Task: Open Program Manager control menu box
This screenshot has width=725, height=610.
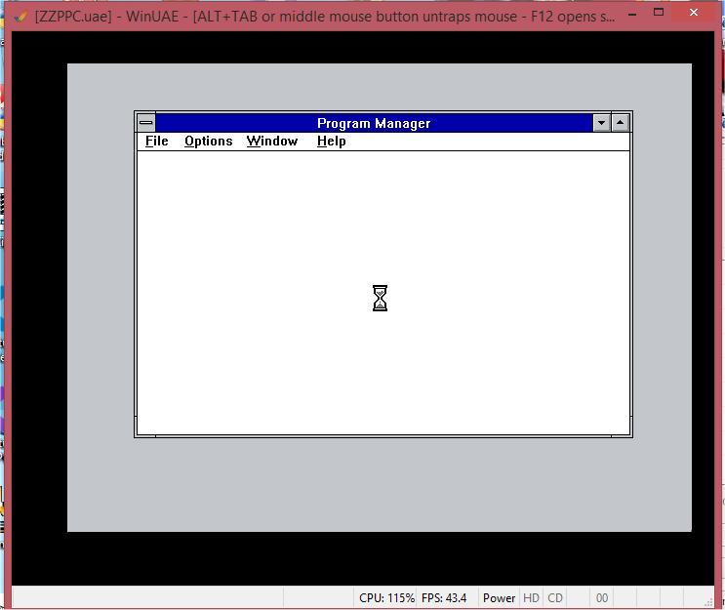Action: click(146, 123)
